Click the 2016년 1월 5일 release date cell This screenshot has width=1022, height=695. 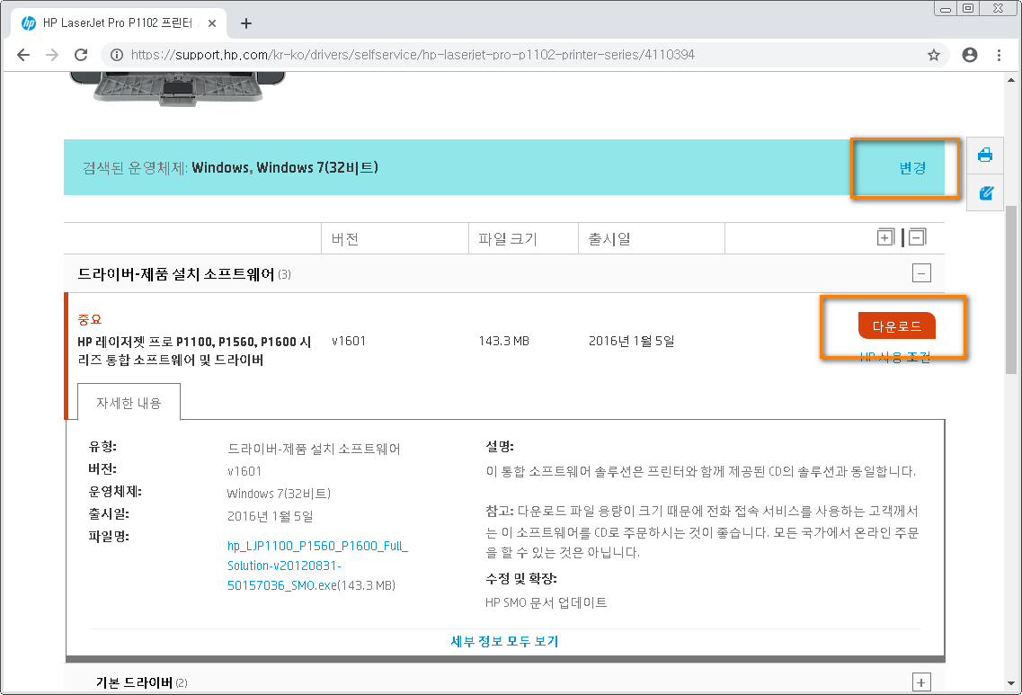tap(632, 341)
